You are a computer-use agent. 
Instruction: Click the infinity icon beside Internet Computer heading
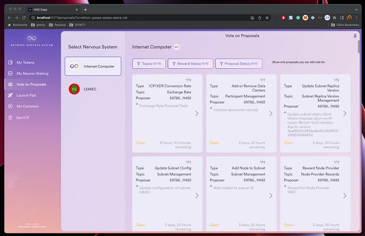coord(177,47)
